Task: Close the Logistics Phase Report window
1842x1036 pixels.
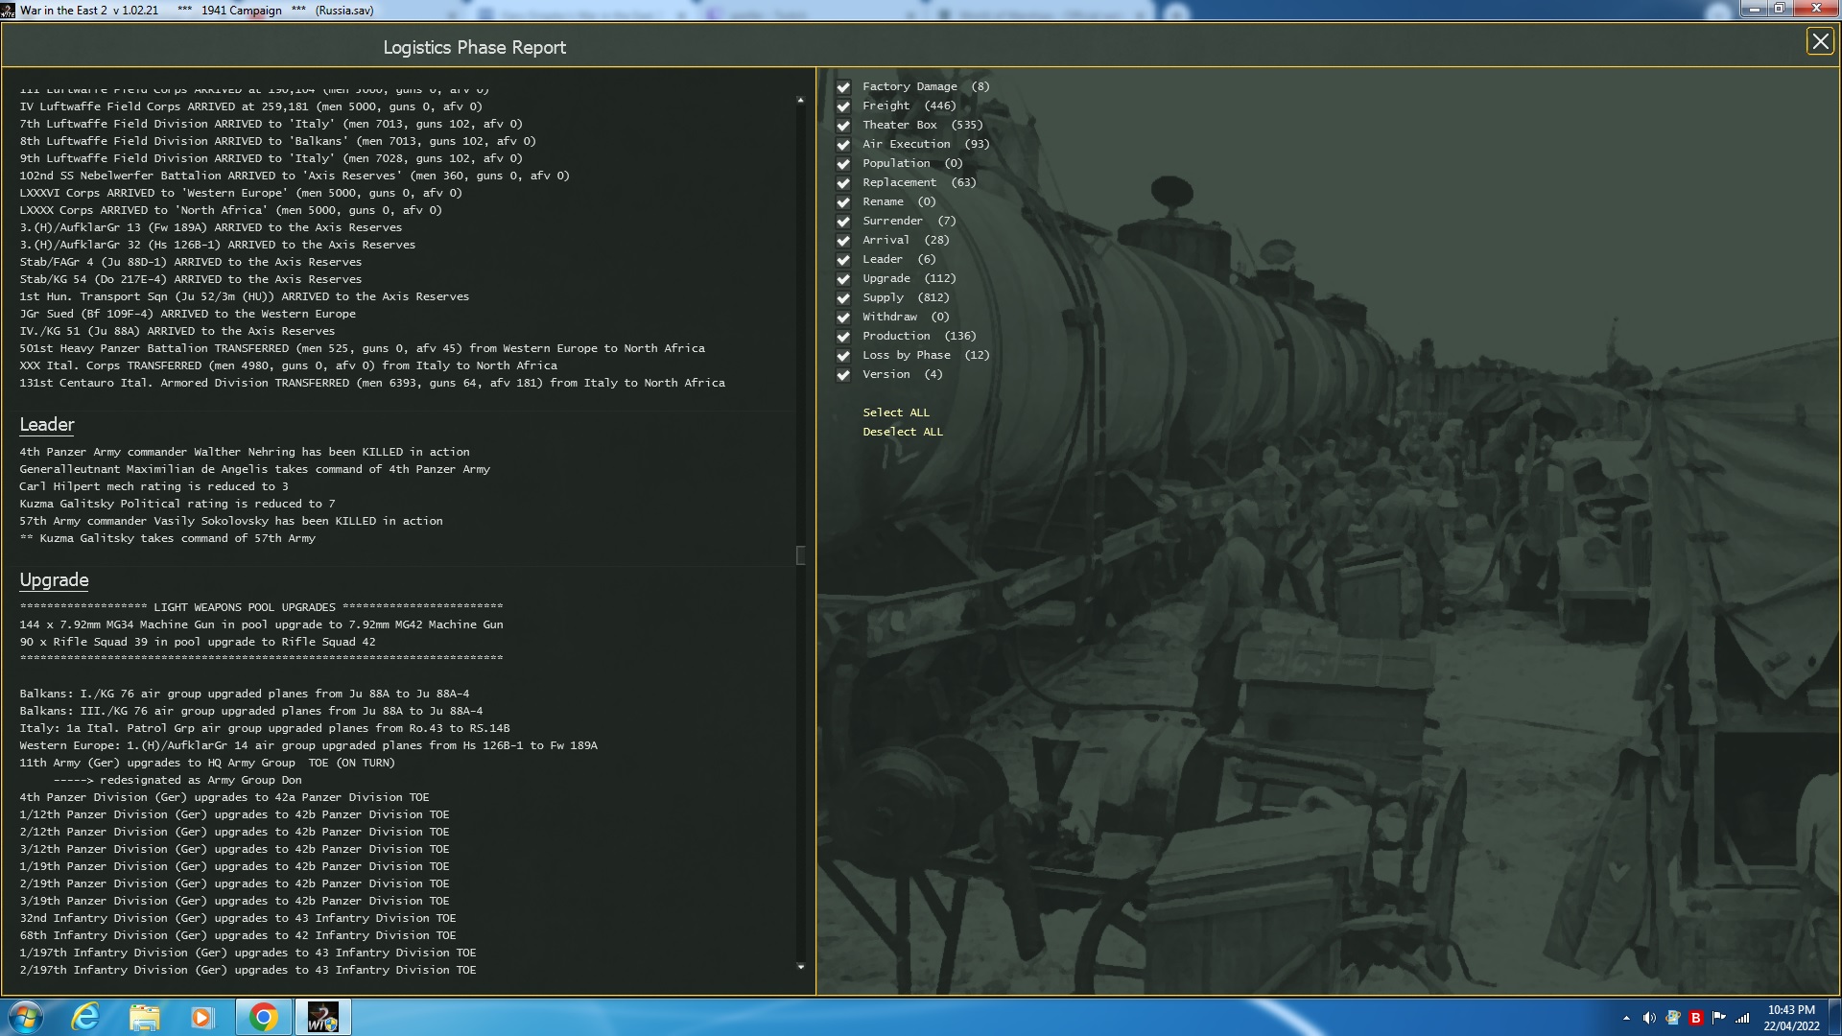Action: coord(1820,41)
